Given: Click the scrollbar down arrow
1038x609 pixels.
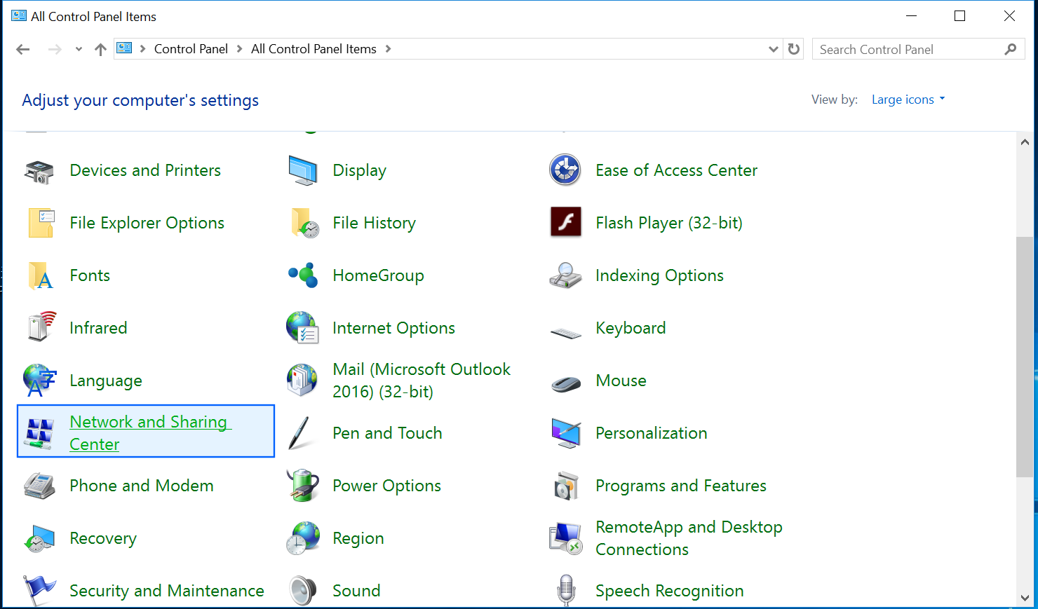Looking at the screenshot, I should pyautogui.click(x=1025, y=598).
